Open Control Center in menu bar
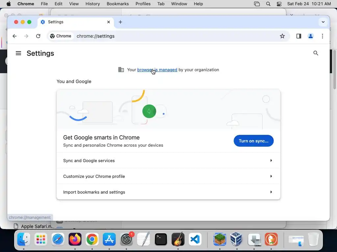Image resolution: width=337 pixels, height=252 pixels. [x=279, y=4]
